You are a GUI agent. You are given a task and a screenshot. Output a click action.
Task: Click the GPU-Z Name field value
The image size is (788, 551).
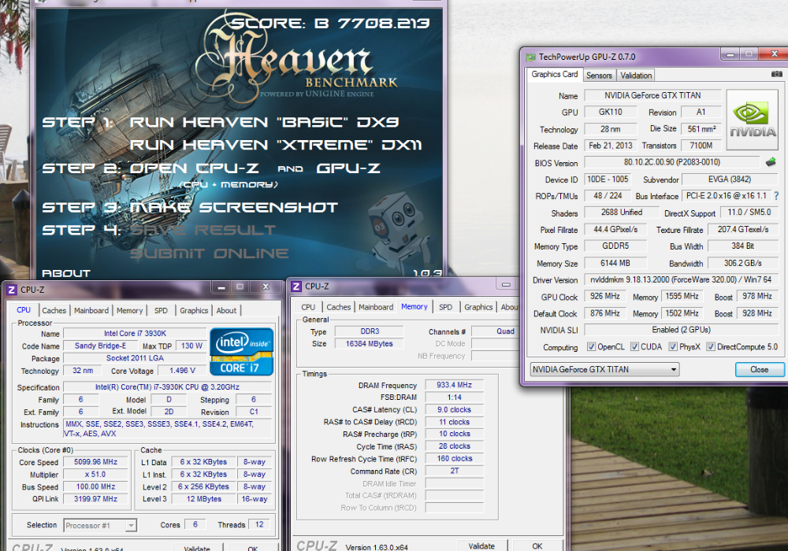[652, 95]
